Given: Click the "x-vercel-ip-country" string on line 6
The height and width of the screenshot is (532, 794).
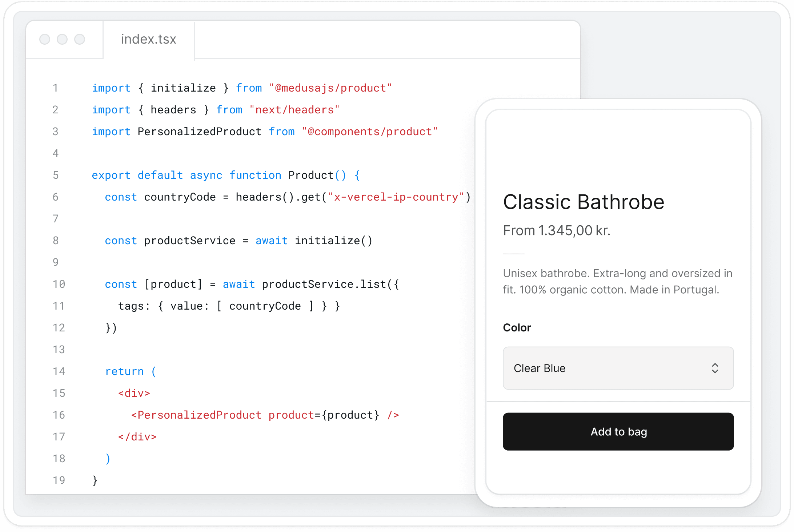Looking at the screenshot, I should tap(396, 197).
